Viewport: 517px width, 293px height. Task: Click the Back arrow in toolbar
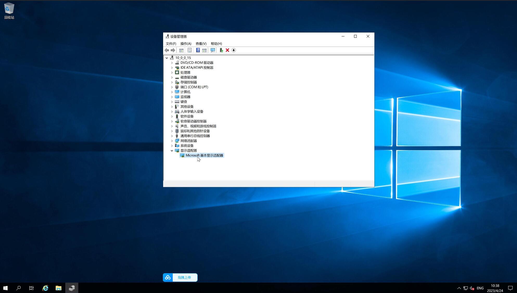pos(167,50)
